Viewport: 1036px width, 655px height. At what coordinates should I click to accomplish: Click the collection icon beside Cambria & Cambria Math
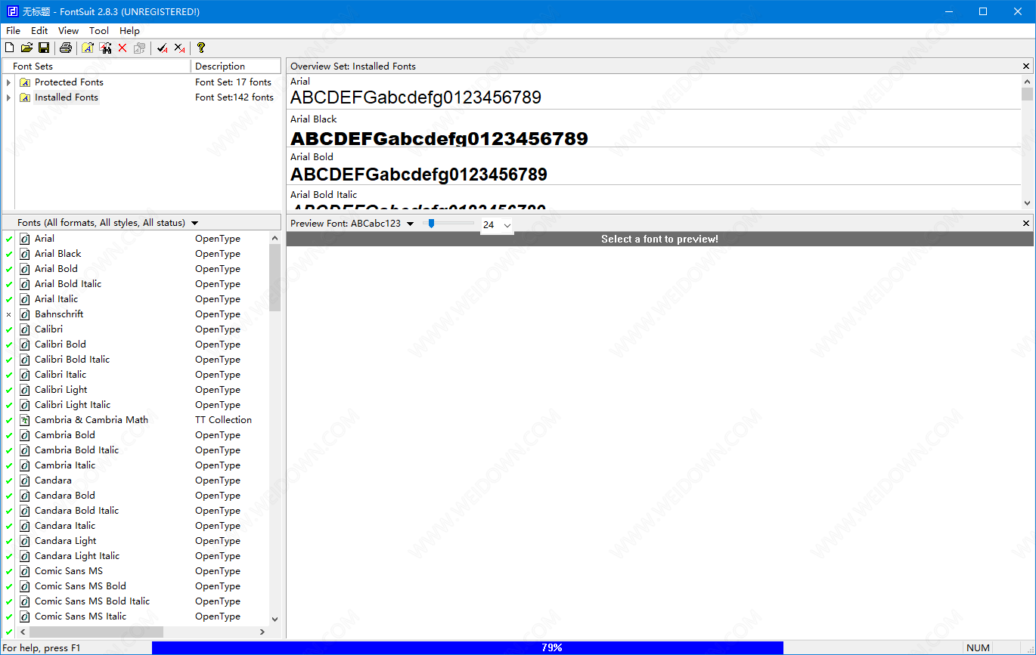coord(25,420)
